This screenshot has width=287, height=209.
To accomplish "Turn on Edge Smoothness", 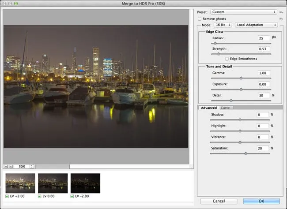I will (227, 59).
